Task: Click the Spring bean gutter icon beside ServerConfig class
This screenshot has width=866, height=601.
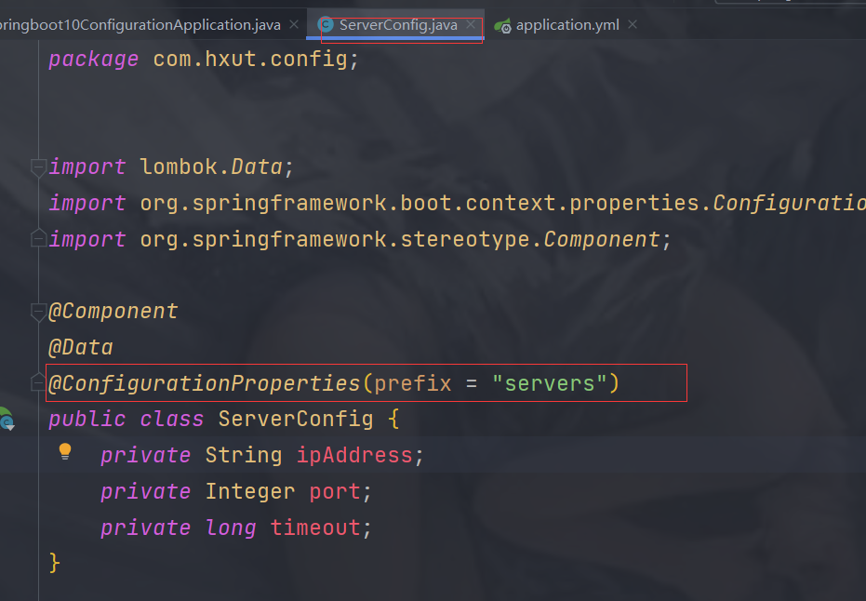Action: (x=7, y=420)
